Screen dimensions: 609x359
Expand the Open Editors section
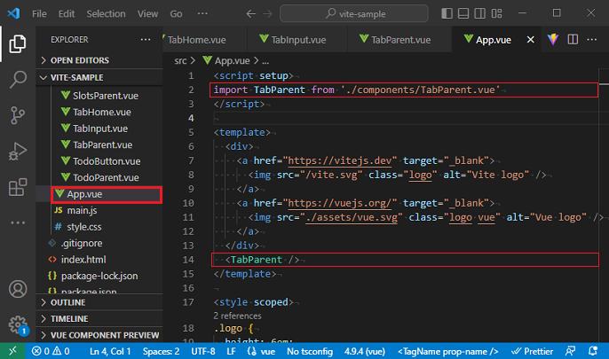point(99,60)
